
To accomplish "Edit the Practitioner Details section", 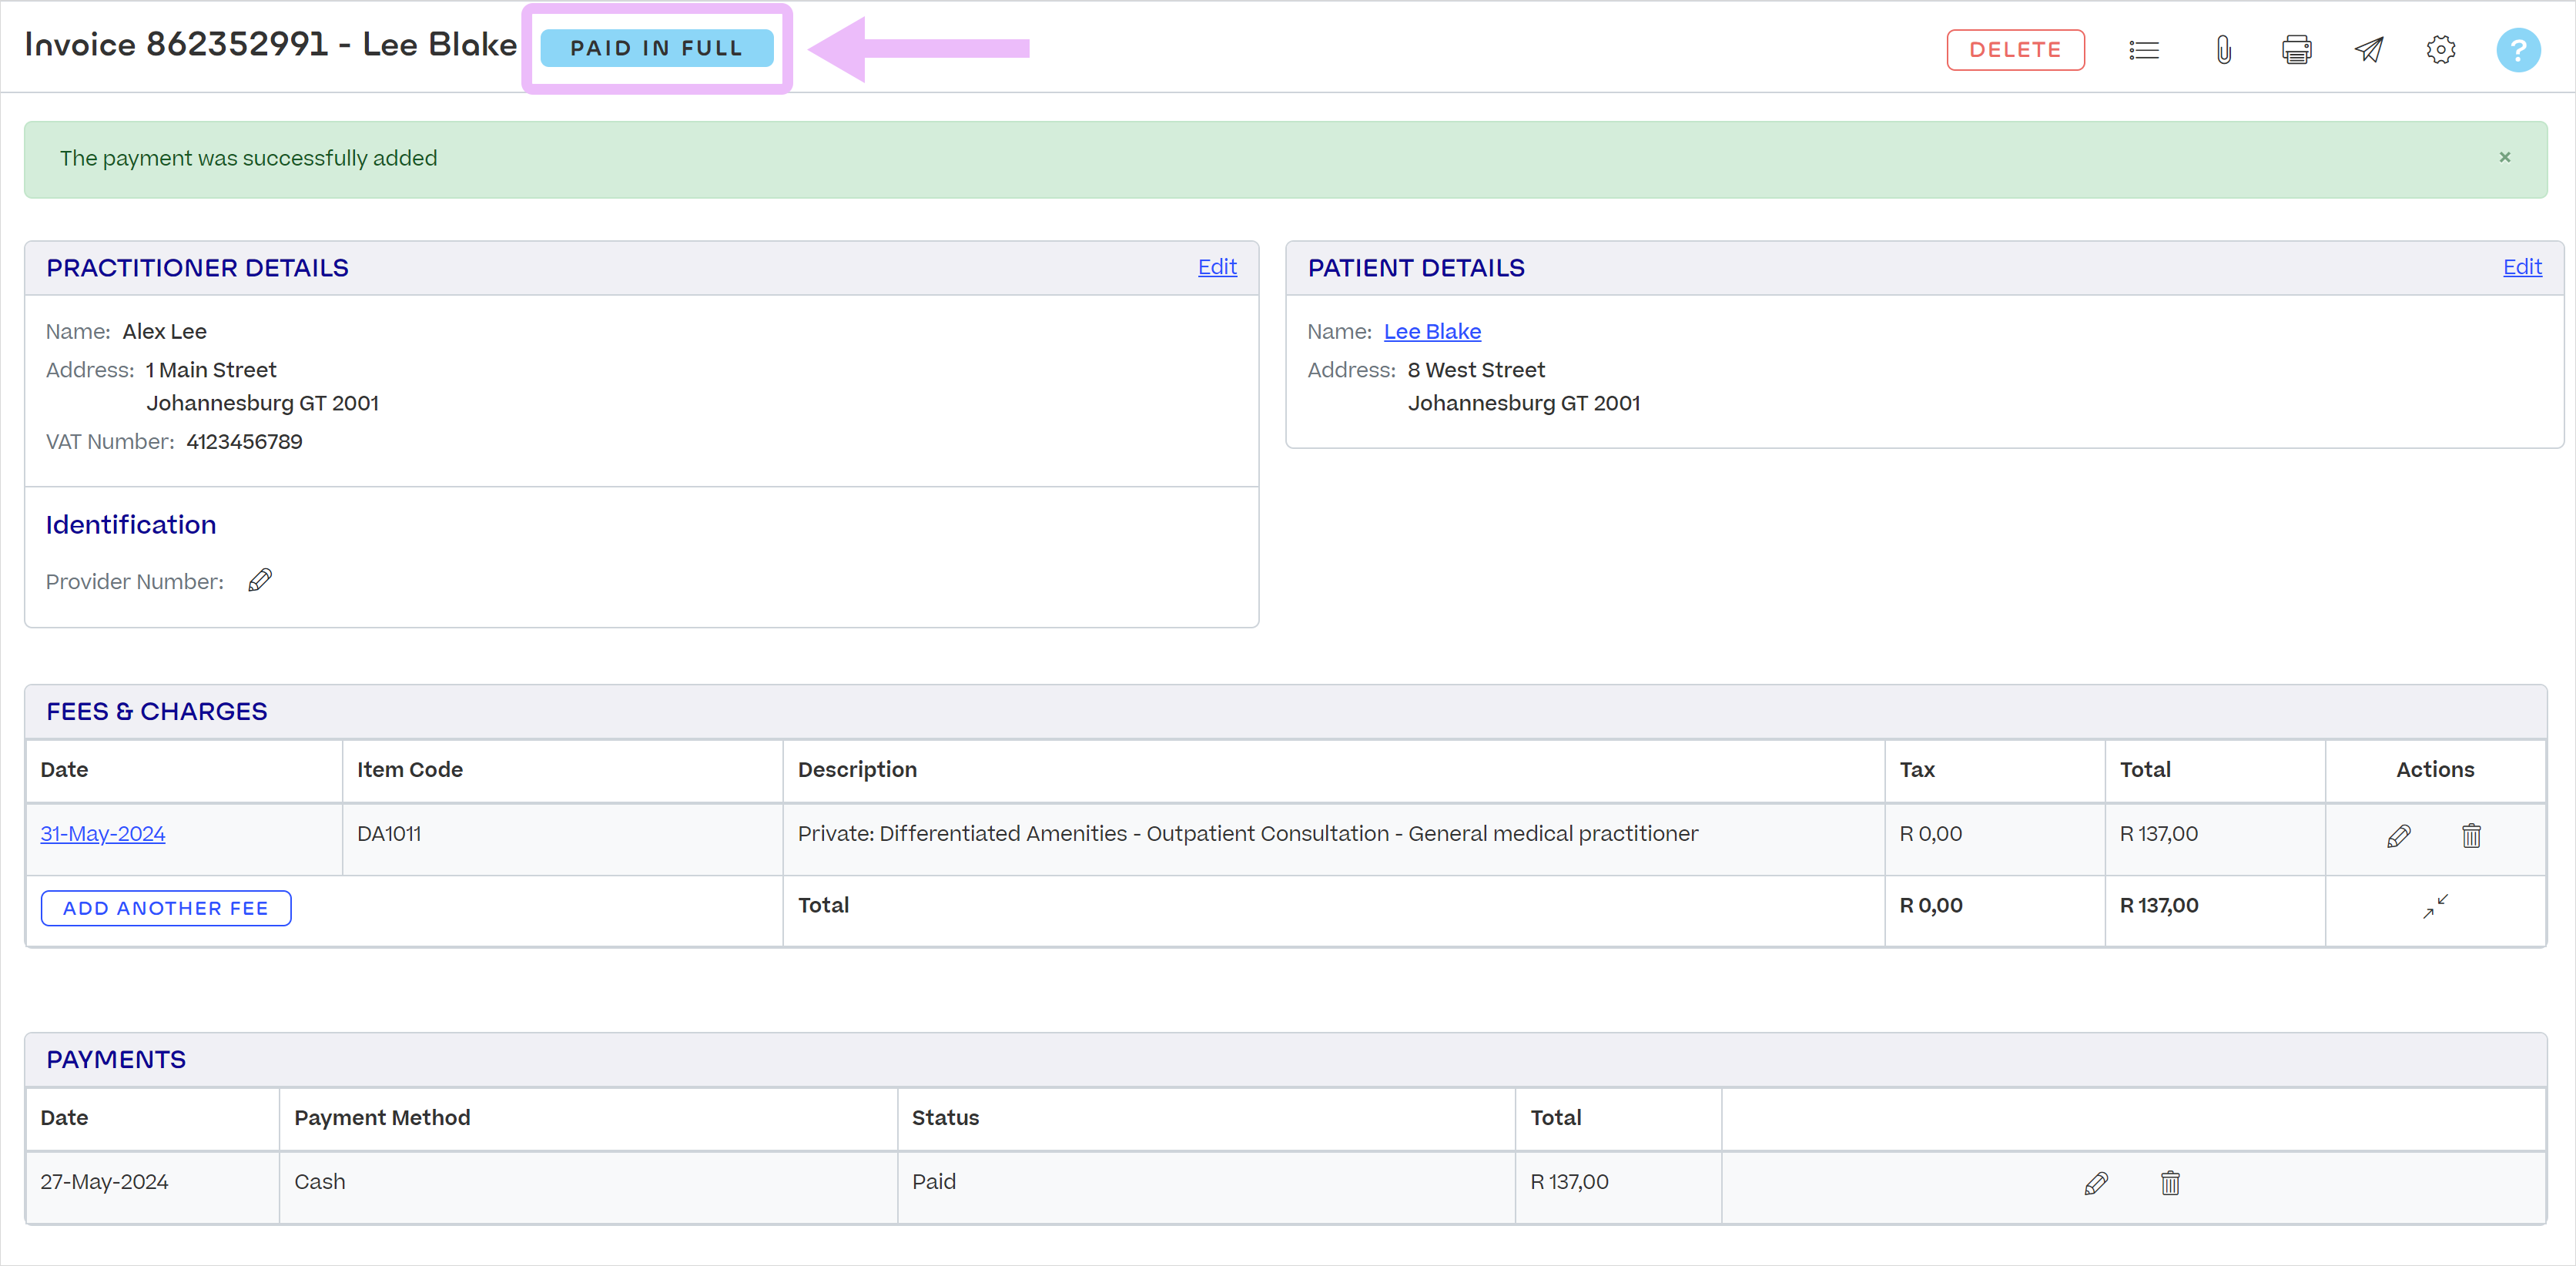I will 1217,267.
